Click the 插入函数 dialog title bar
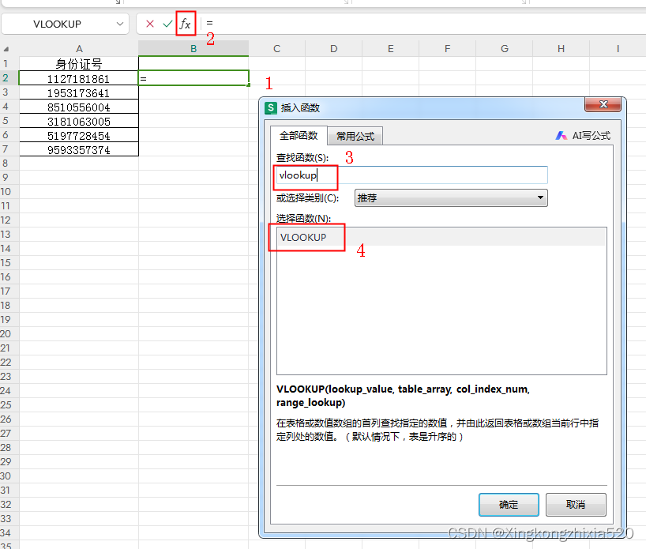Viewport: 646px width, 549px height. (x=420, y=108)
